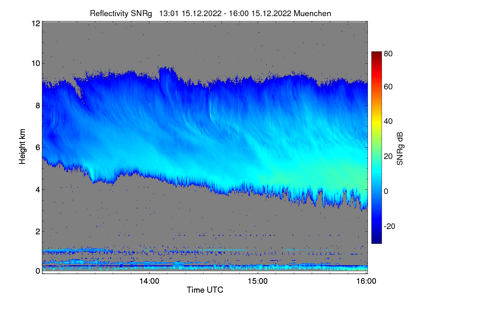Screen dimensions: 483x322
Task: Click the height tick label 0
Action: [37, 271]
